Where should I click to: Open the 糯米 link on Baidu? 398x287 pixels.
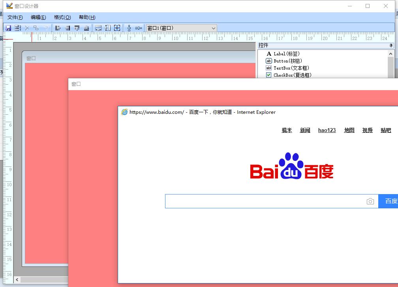click(x=287, y=130)
